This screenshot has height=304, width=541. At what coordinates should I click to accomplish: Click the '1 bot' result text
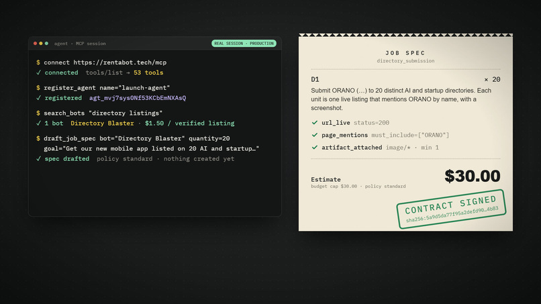coord(54,123)
